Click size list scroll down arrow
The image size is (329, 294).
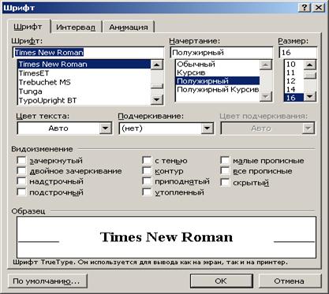click(x=310, y=97)
